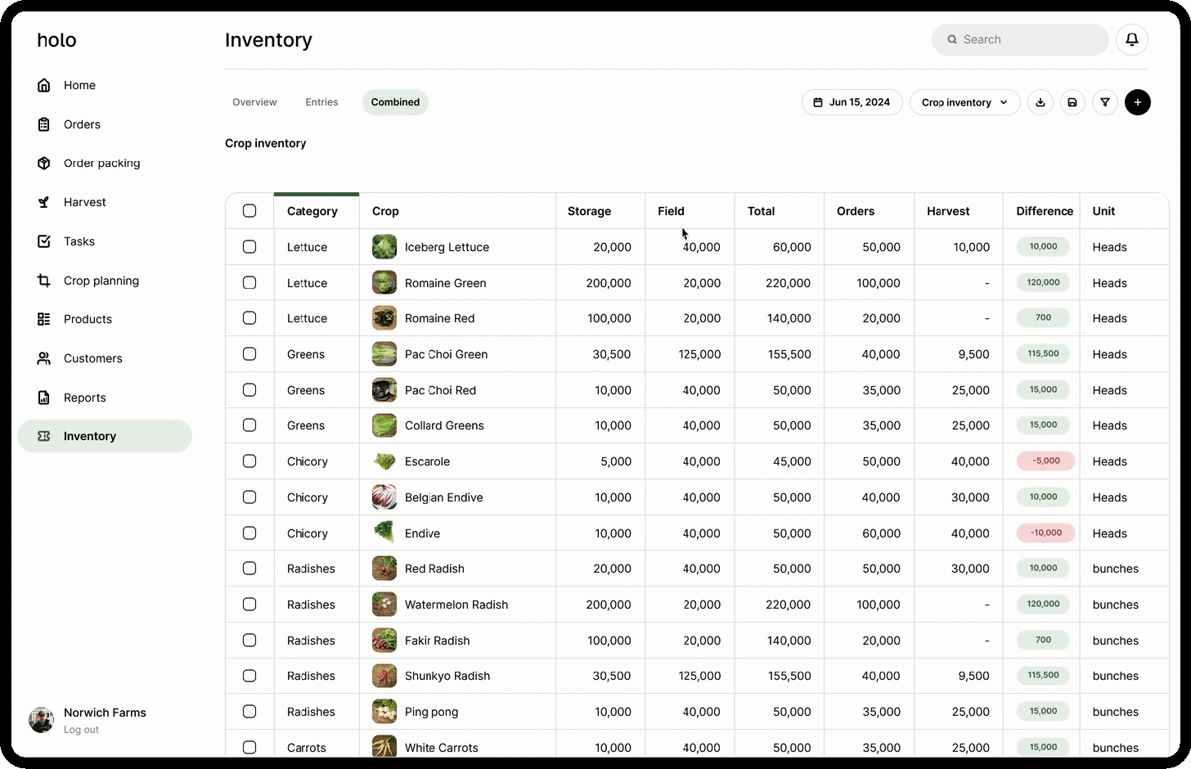Select the Order packing sidebar icon
The image size is (1191, 769).
(43, 163)
